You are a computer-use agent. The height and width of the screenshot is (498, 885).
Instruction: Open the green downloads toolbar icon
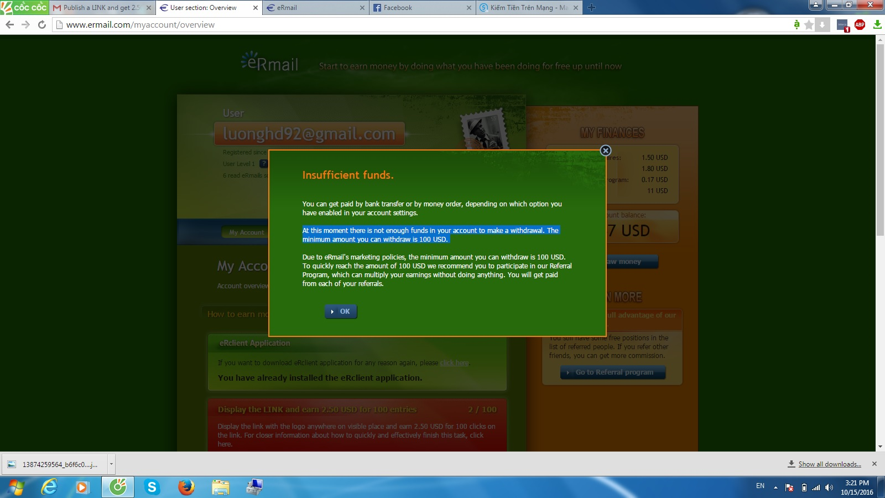(877, 24)
